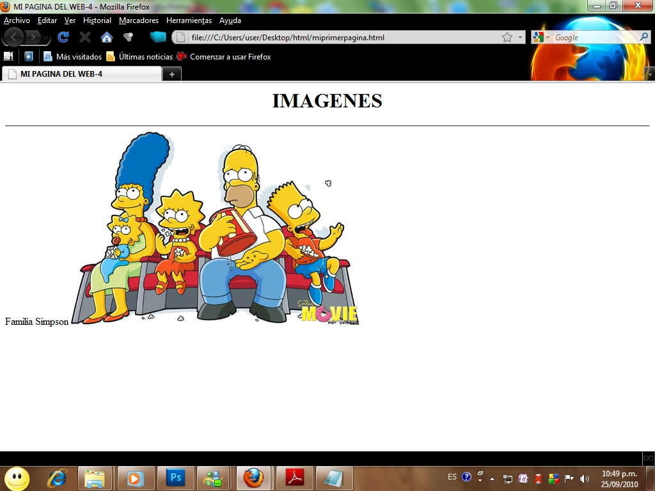The height and width of the screenshot is (491, 655).
Task: Open a new tab with plus button
Action: [x=171, y=74]
